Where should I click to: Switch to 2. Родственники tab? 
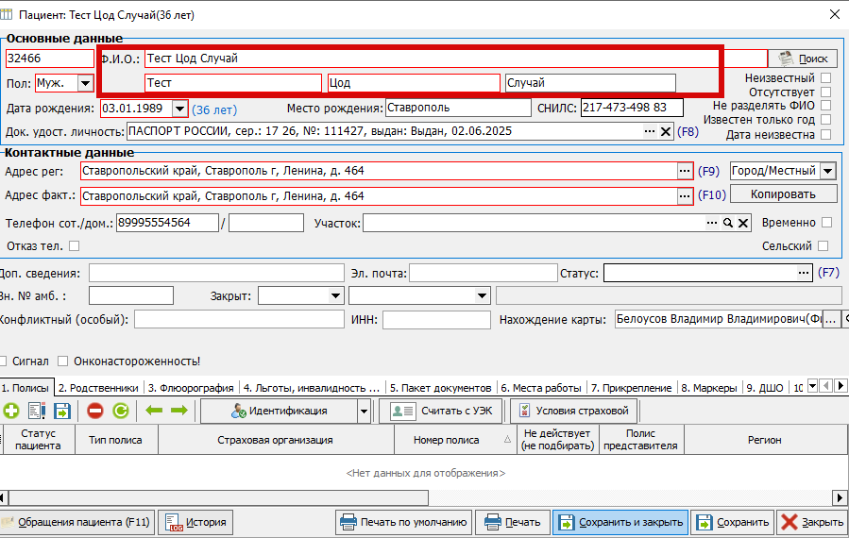[x=98, y=388]
